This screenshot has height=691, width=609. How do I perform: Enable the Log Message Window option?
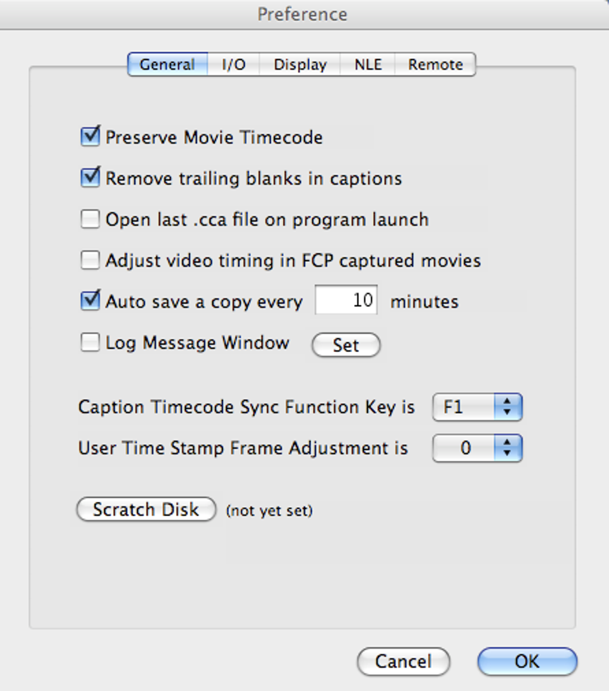click(x=90, y=343)
